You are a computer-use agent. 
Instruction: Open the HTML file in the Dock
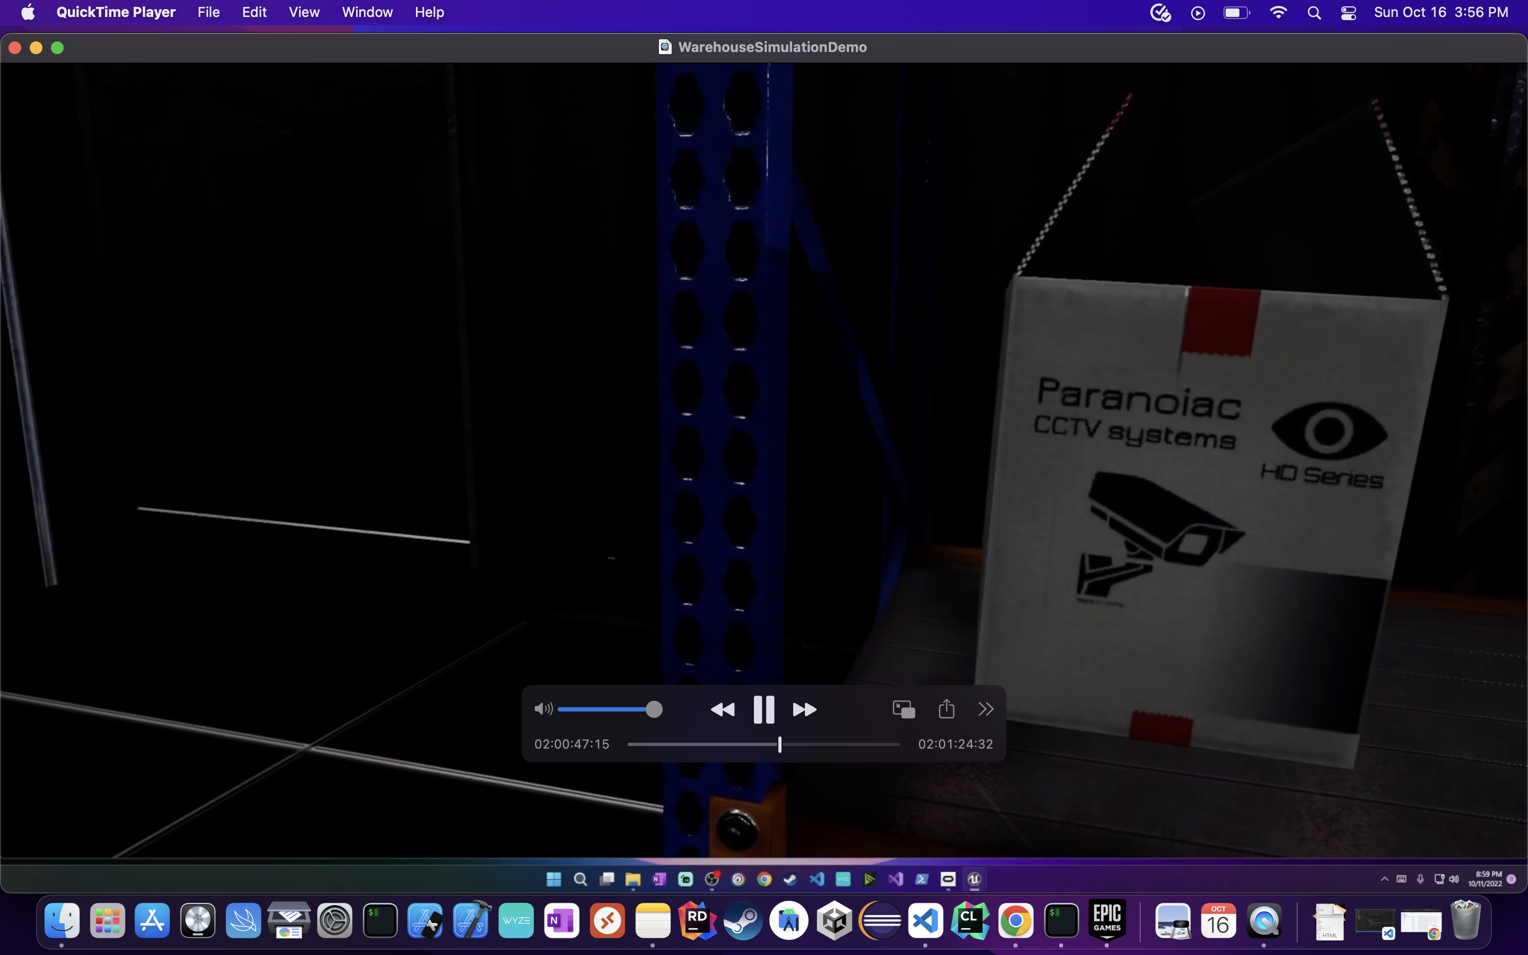[1329, 922]
